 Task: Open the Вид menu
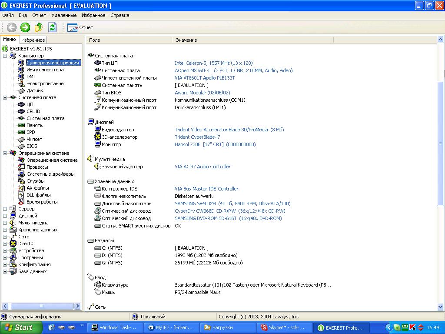tap(23, 15)
